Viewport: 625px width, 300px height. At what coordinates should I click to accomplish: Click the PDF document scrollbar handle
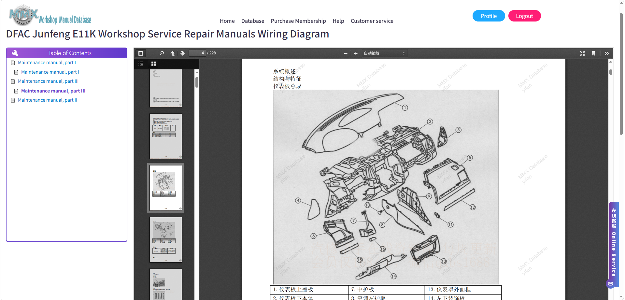pos(611,72)
